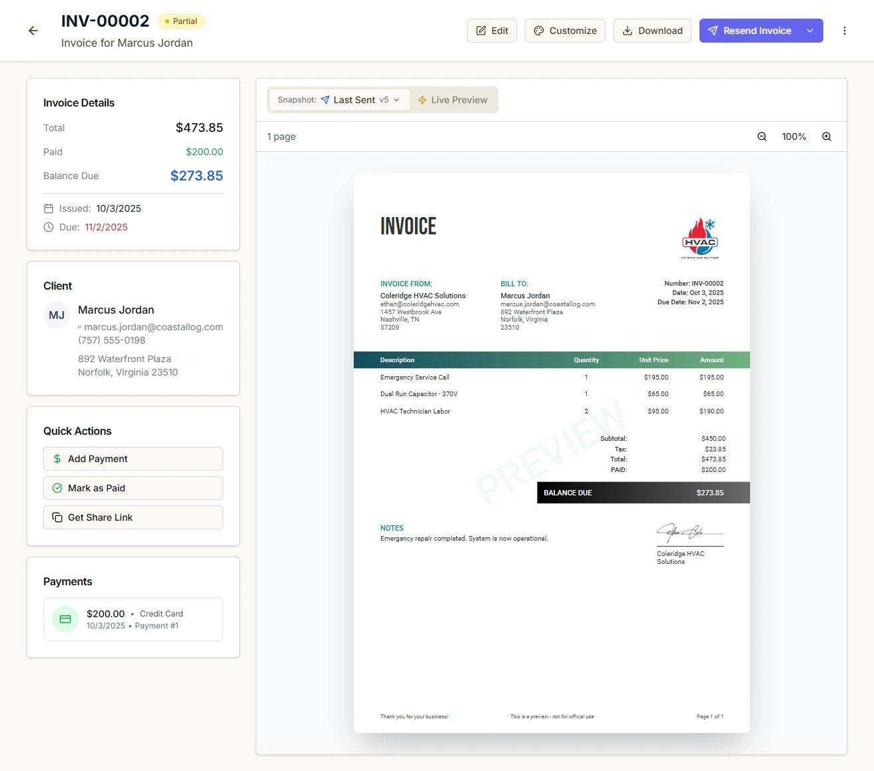This screenshot has height=771, width=874.
Task: Select the pencil icon on the Edit button
Action: coord(481,30)
